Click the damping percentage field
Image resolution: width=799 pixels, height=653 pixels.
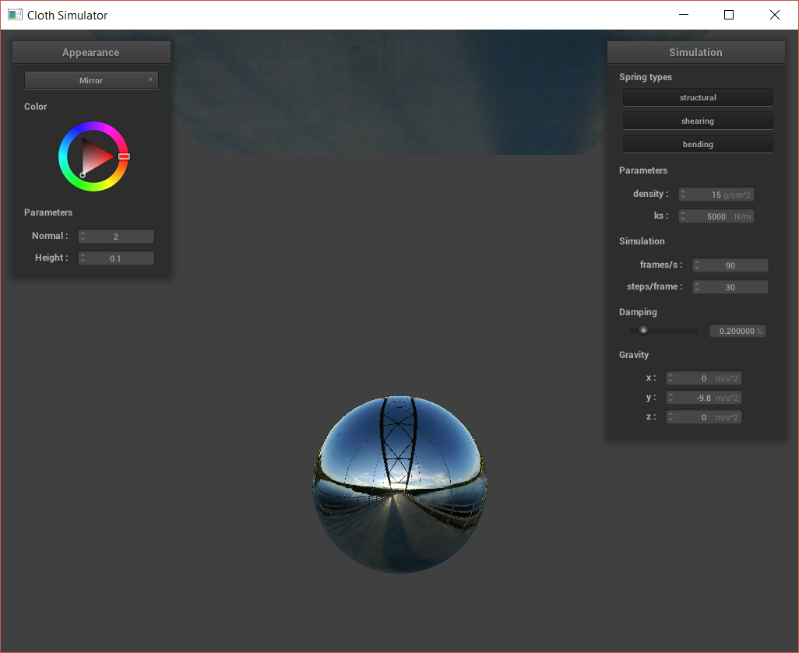click(x=737, y=331)
